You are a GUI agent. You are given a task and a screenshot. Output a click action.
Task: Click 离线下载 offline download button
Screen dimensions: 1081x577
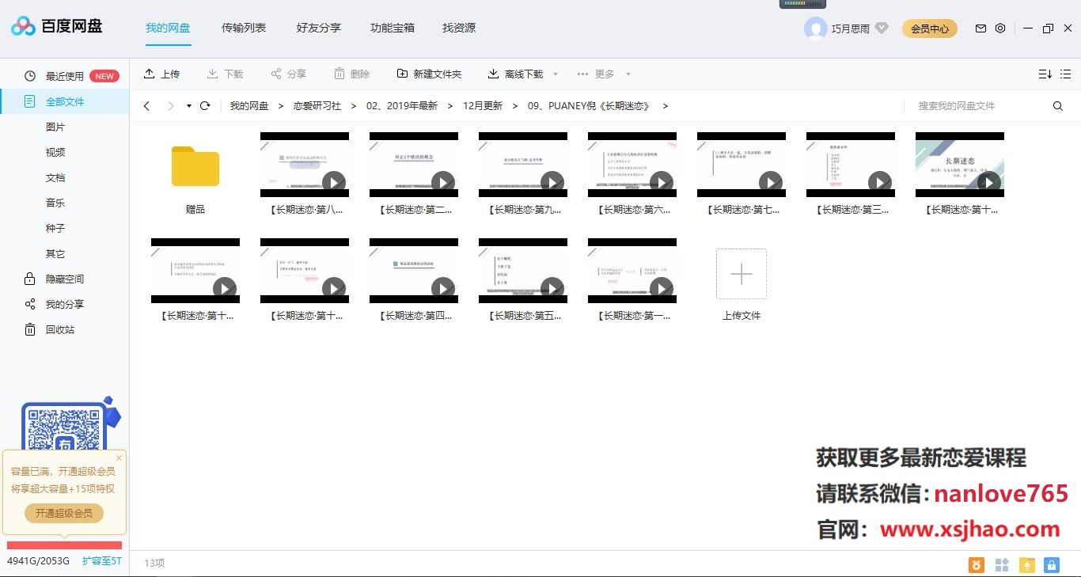[x=516, y=74]
